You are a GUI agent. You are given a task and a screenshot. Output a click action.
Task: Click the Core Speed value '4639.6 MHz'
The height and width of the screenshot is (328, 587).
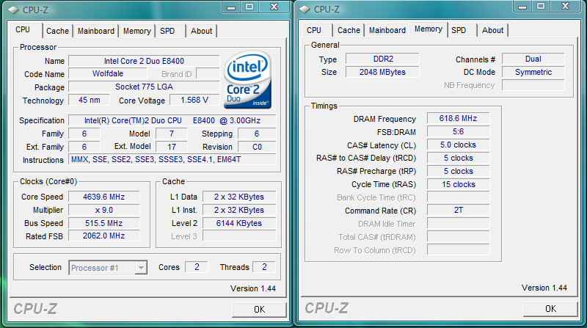click(103, 197)
